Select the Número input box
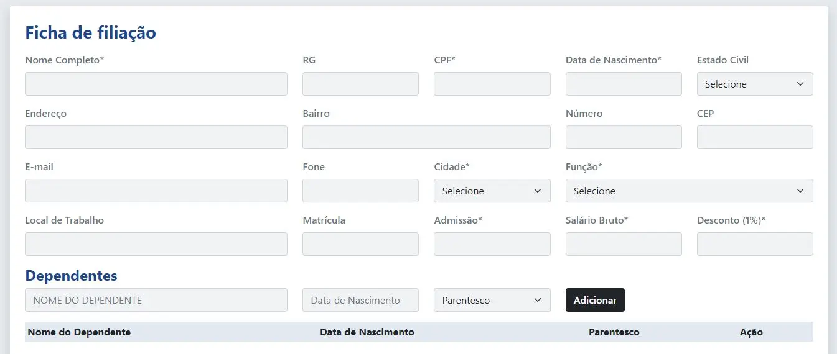This screenshot has height=354, width=837. [x=623, y=137]
